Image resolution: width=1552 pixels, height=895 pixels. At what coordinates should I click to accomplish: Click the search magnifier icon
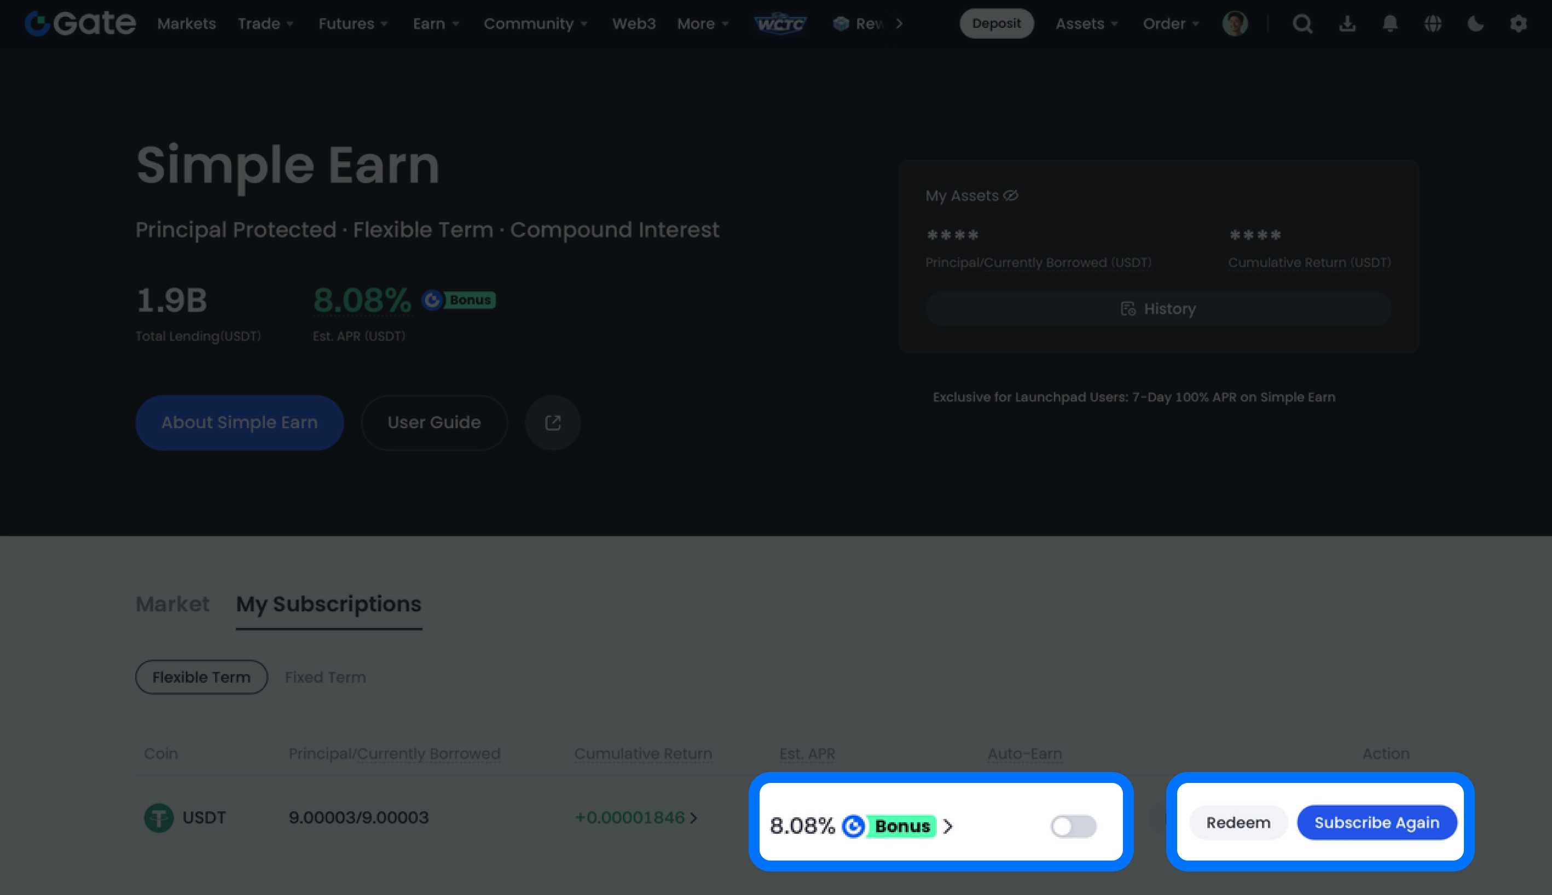1302,24
